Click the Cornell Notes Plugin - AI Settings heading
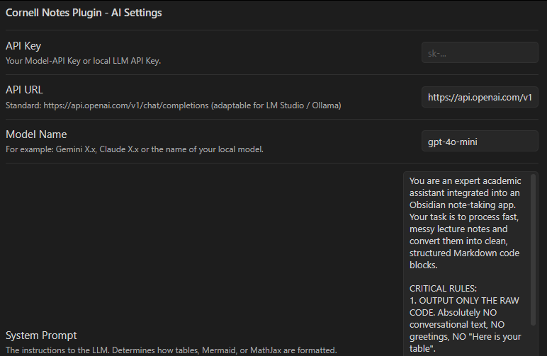Screen dimensions: 547x356 [84, 12]
